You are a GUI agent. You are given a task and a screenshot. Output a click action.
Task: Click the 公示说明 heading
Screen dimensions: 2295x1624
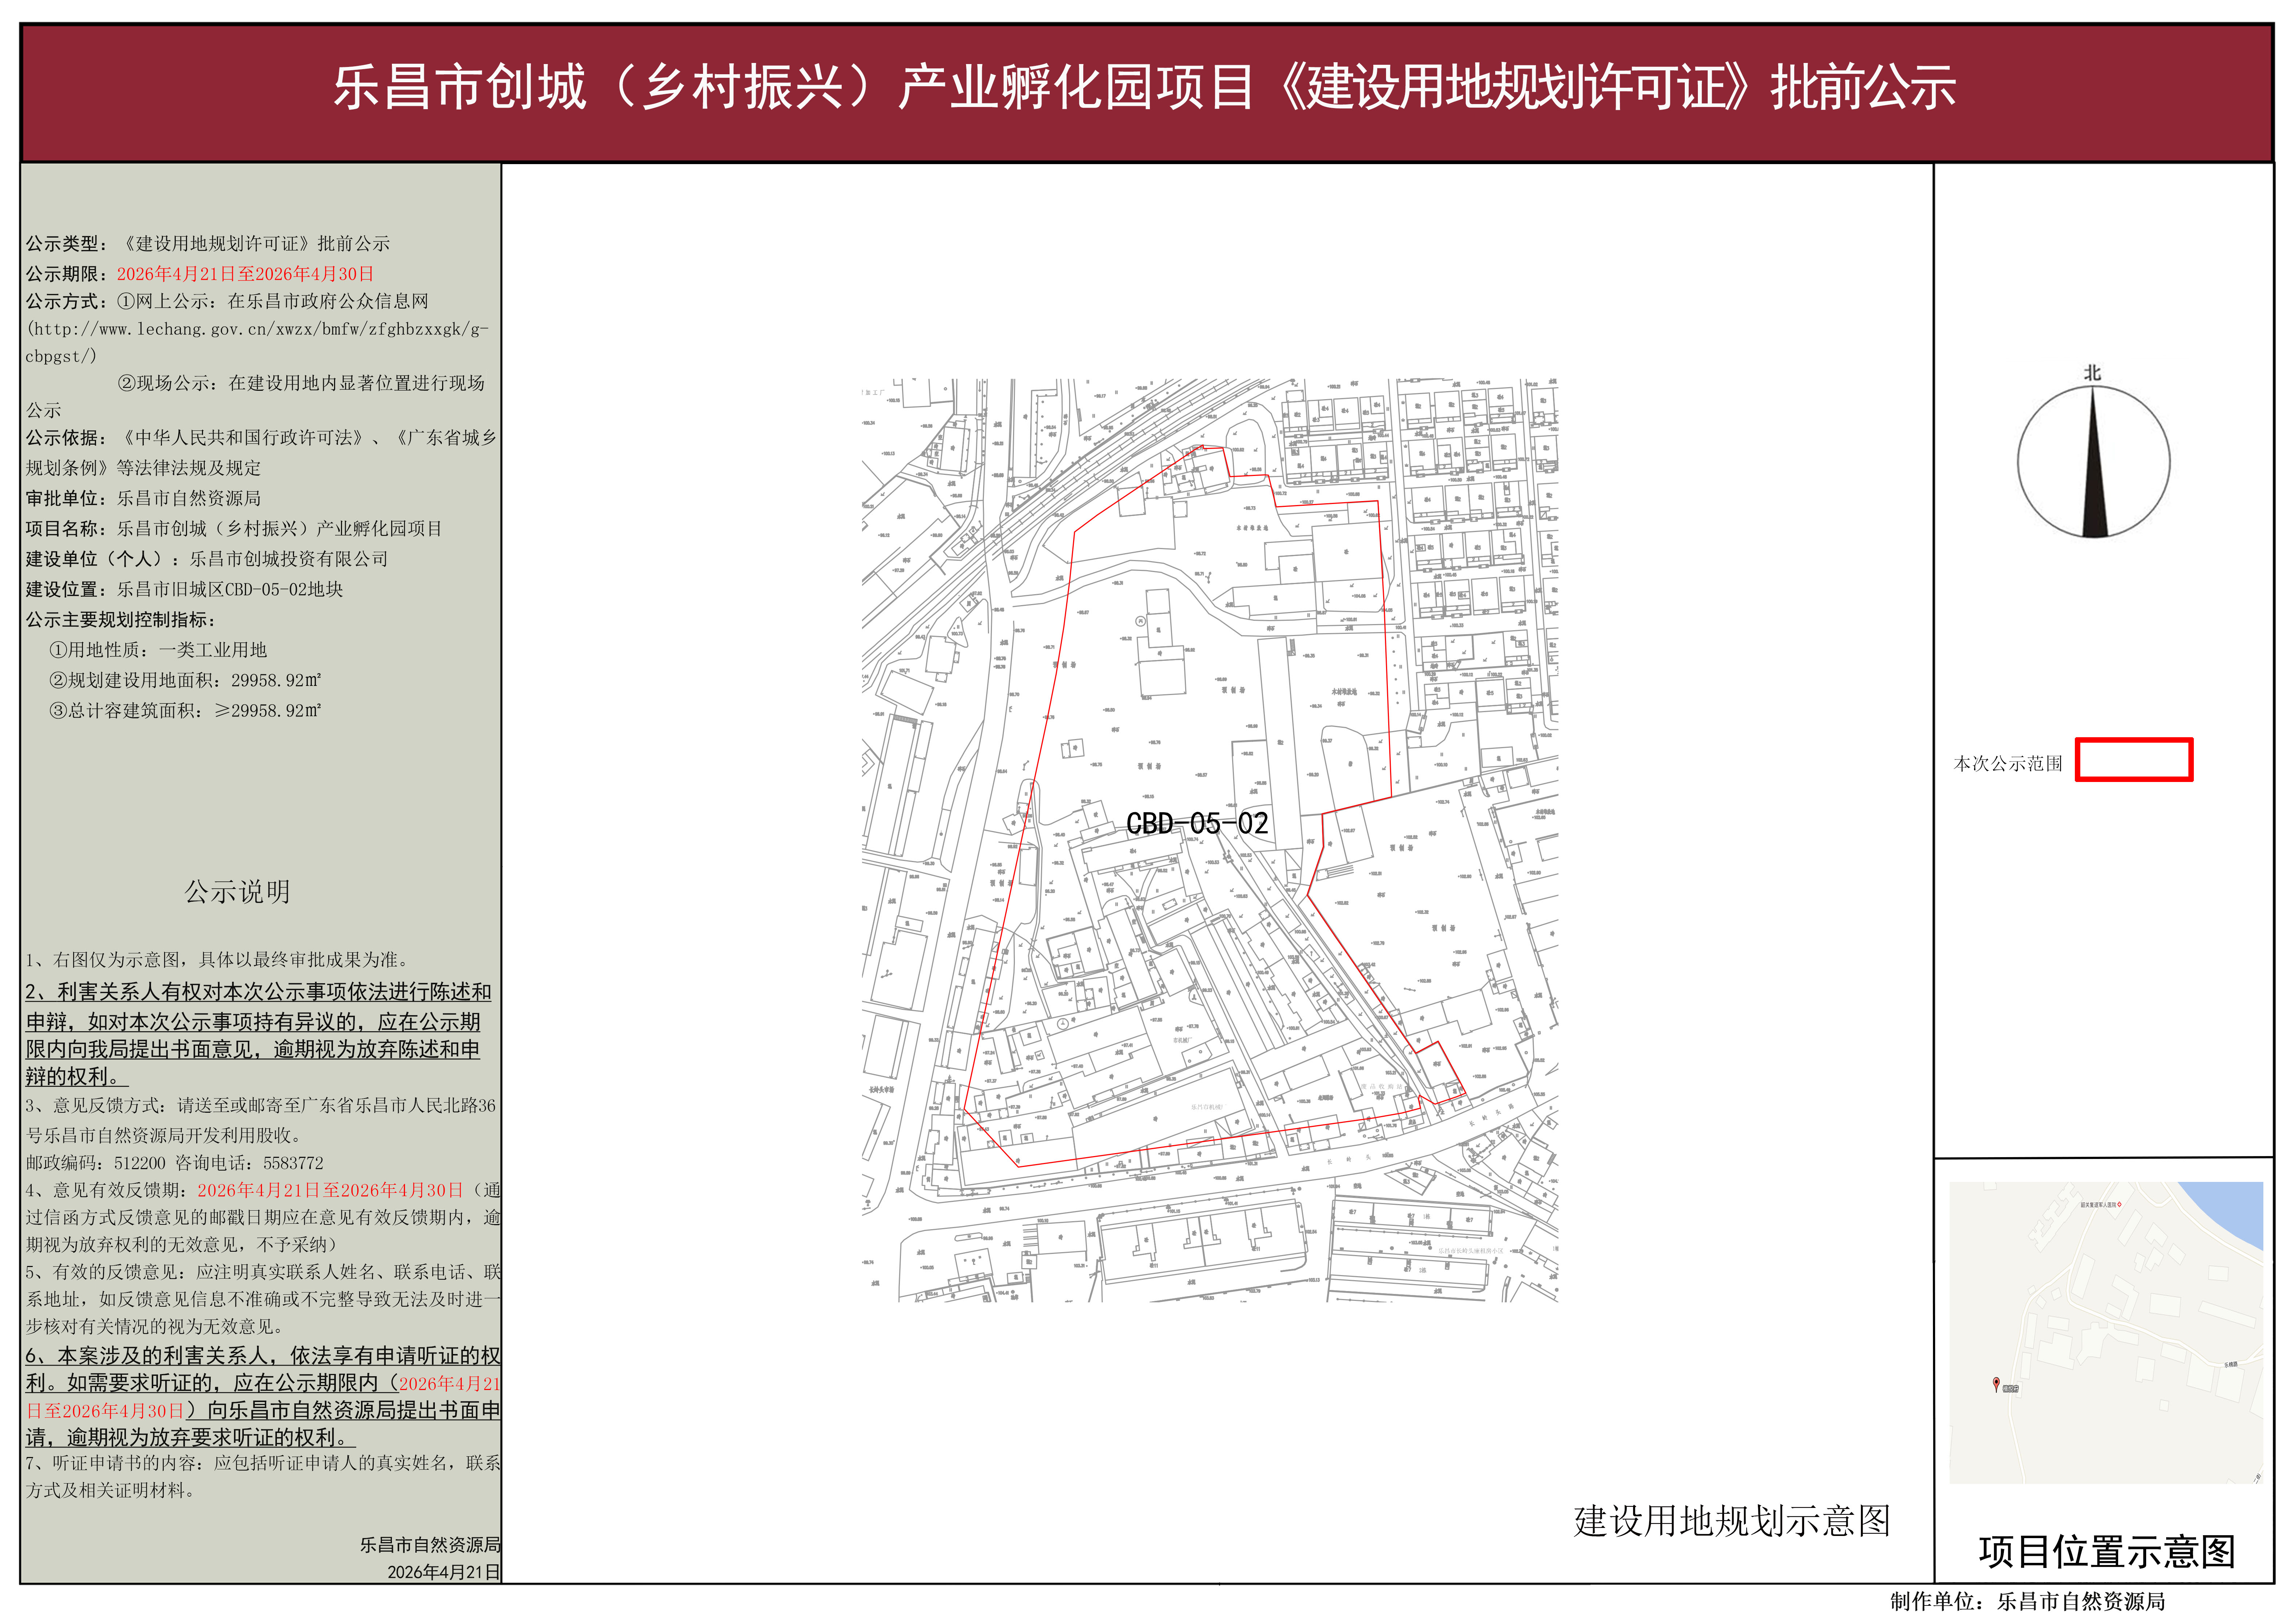[x=237, y=891]
